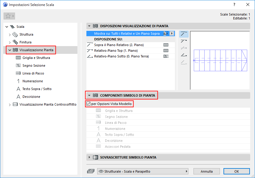Click Numerazione icon in tree
The image size is (255, 178).
coord(18,81)
